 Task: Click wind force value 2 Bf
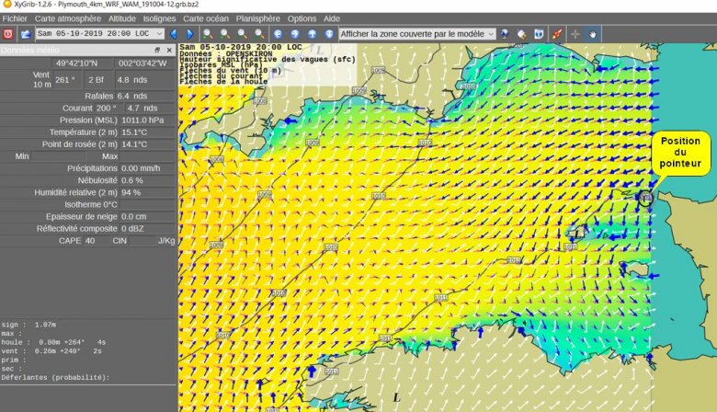coord(97,80)
